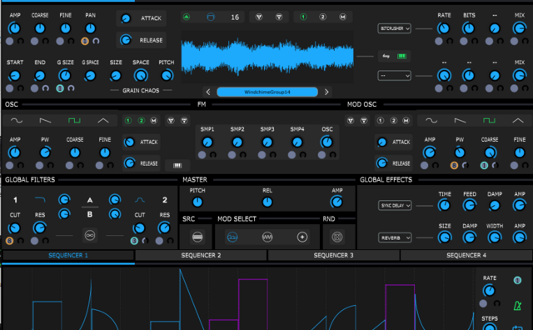
Task: Select square waveform in MOD OSC section
Action: coord(489,121)
